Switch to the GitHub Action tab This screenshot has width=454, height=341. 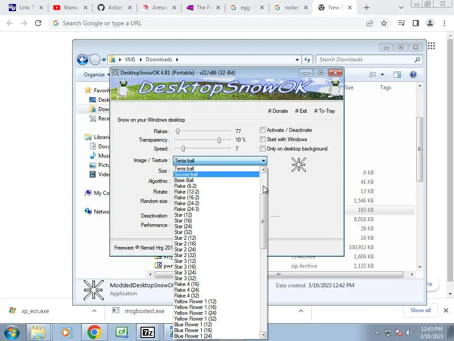click(114, 8)
